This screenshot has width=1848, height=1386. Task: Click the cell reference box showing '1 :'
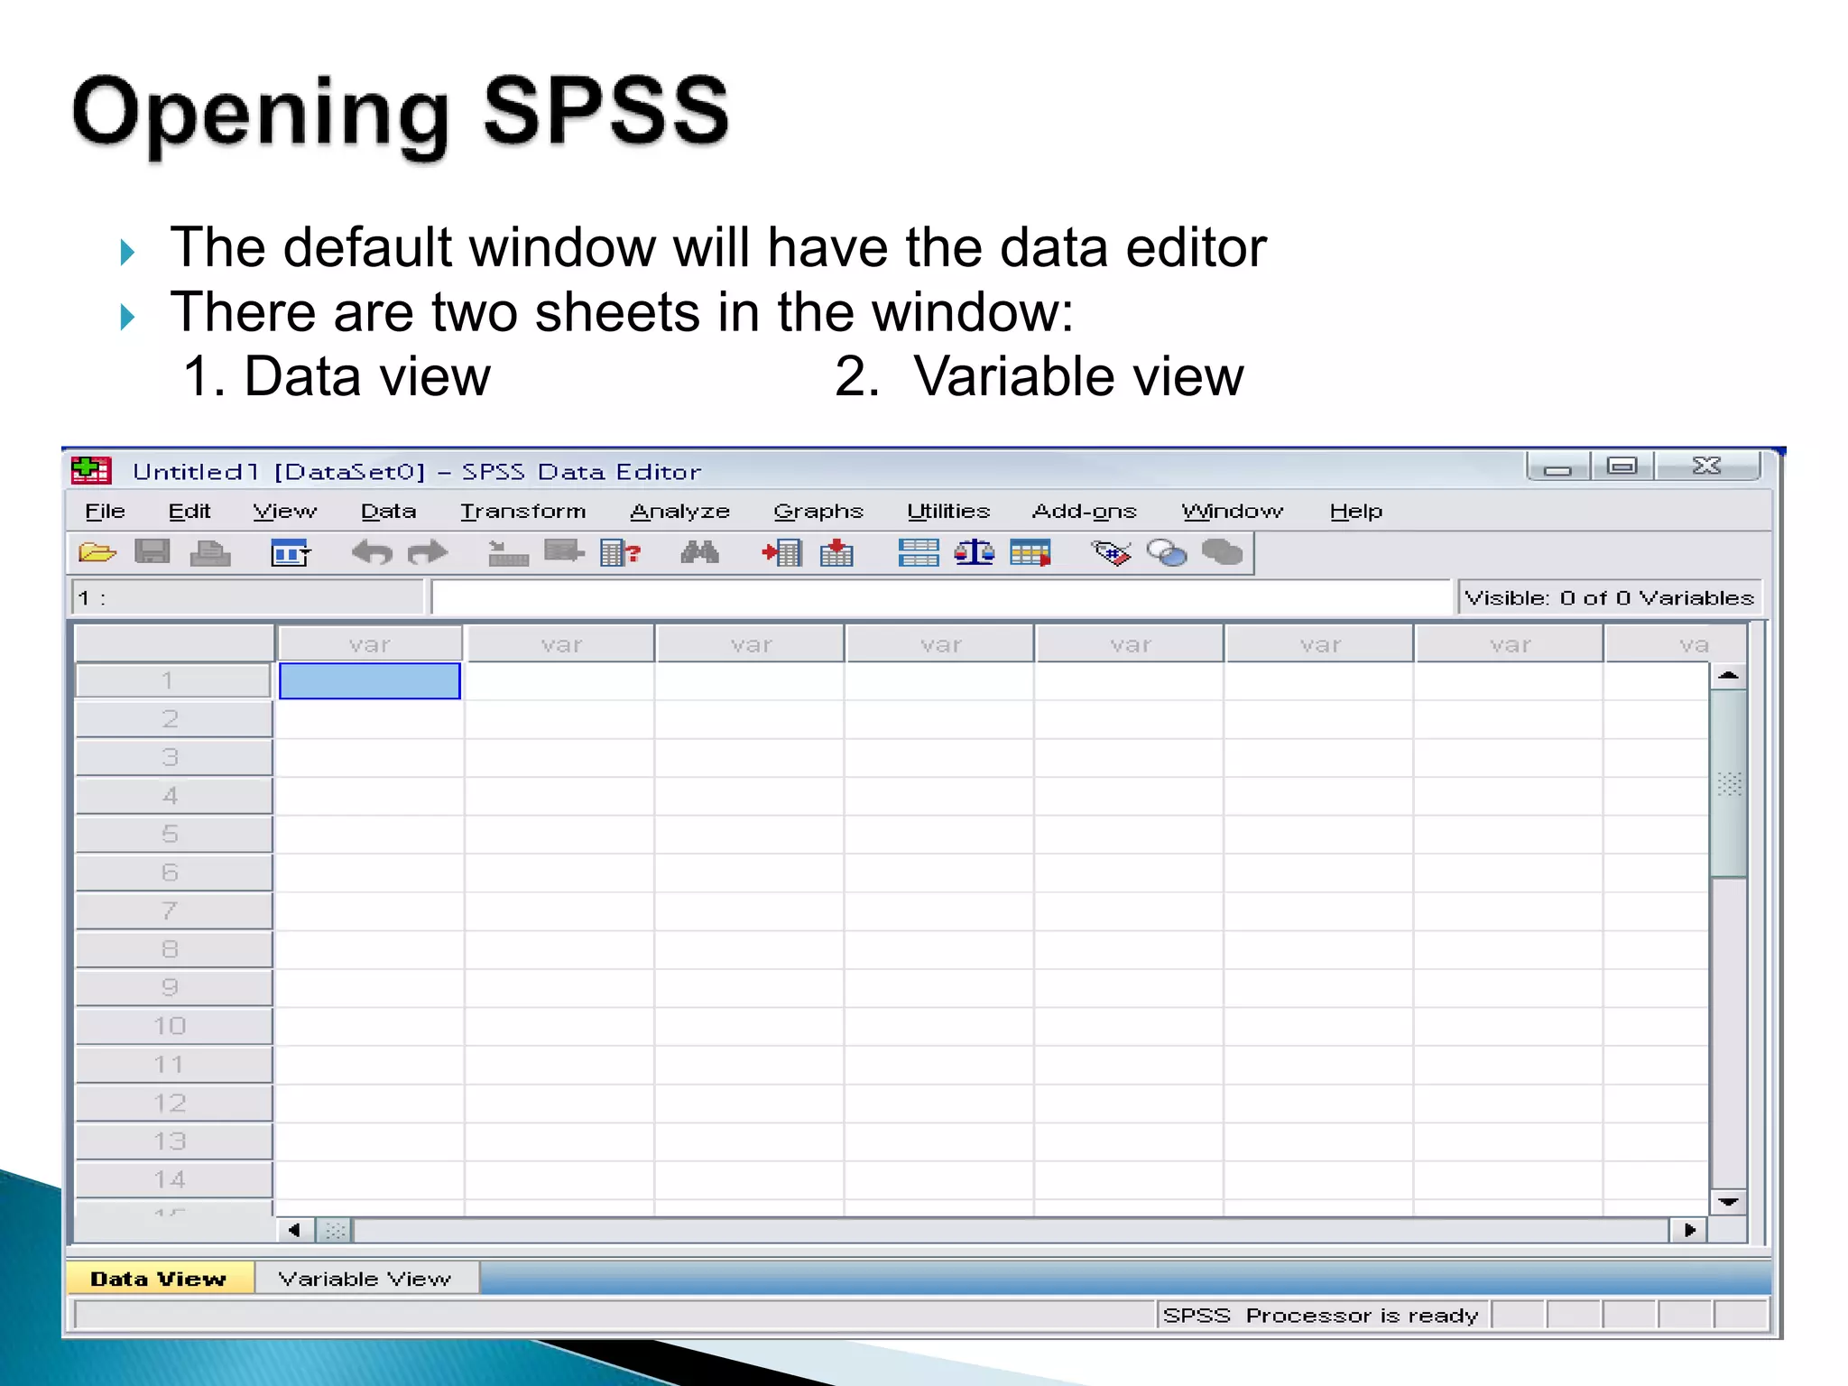coord(247,597)
